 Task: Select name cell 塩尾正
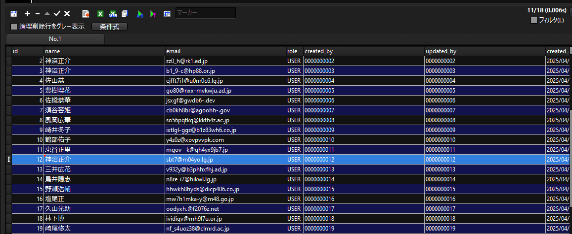point(104,199)
